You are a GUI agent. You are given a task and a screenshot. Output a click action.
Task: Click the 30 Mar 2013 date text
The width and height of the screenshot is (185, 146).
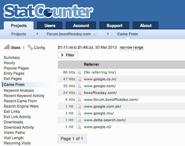(x=106, y=47)
